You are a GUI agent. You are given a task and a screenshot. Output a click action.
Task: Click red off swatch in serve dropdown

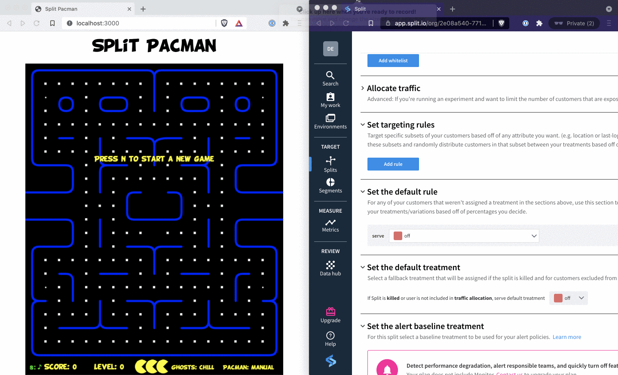tap(398, 236)
